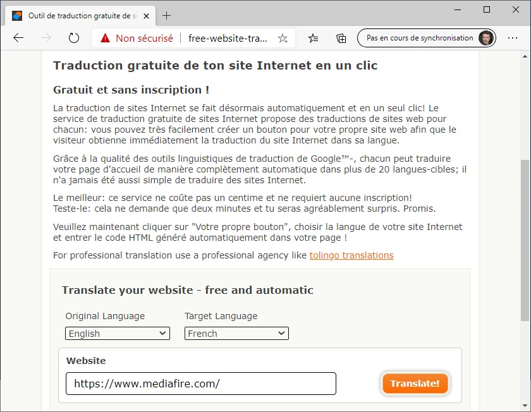Open the favorites list icon
The image size is (531, 412).
click(x=314, y=38)
